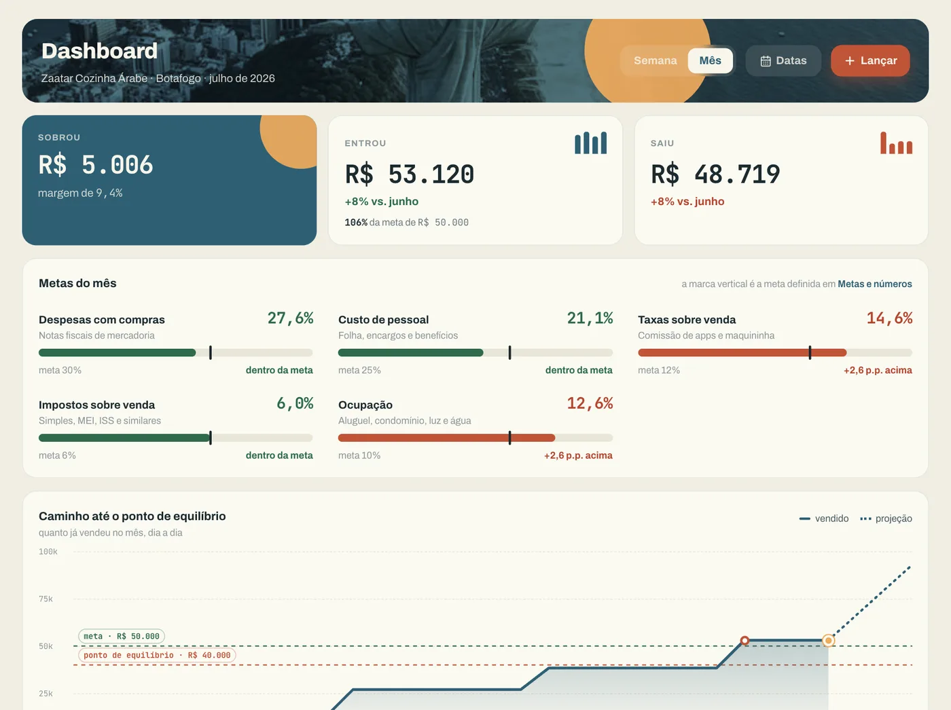The height and width of the screenshot is (710, 951).
Task: Open the Datas date picker
Action: (783, 60)
